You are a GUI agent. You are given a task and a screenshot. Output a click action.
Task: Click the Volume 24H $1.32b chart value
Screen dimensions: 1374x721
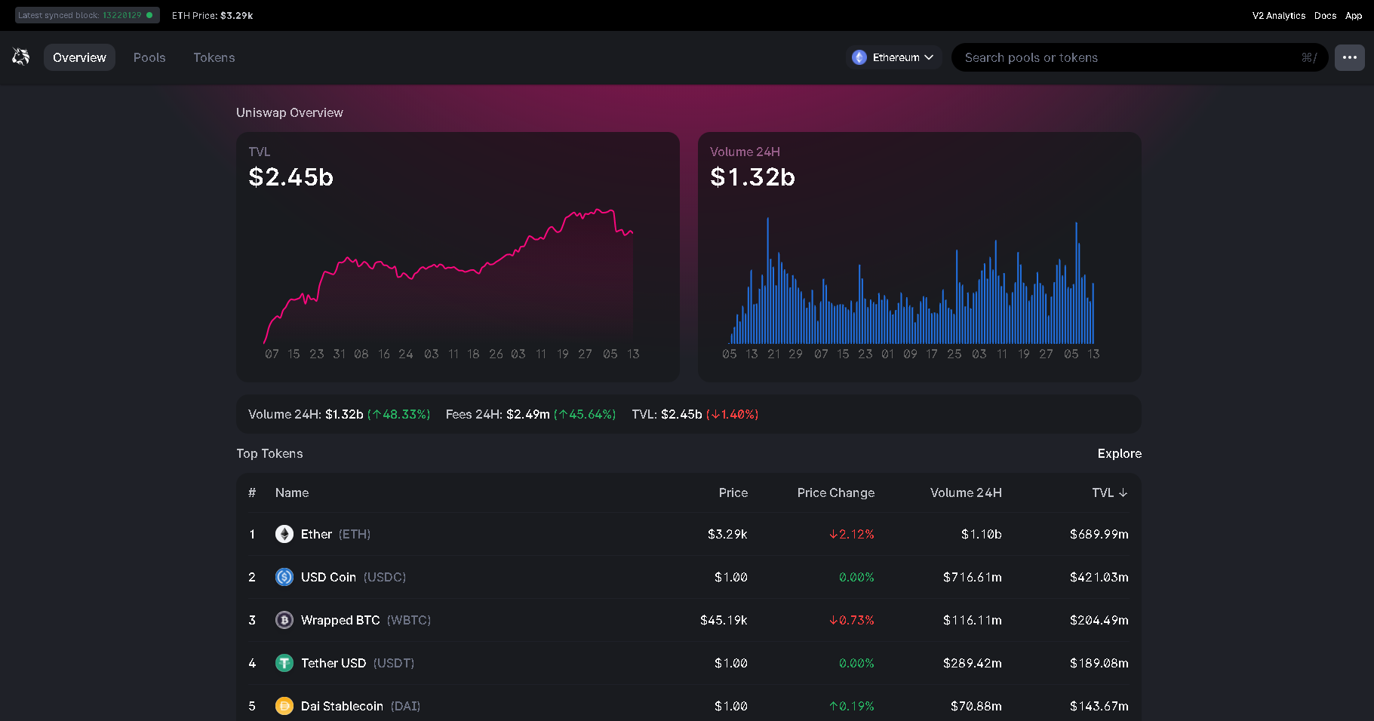pyautogui.click(x=752, y=176)
